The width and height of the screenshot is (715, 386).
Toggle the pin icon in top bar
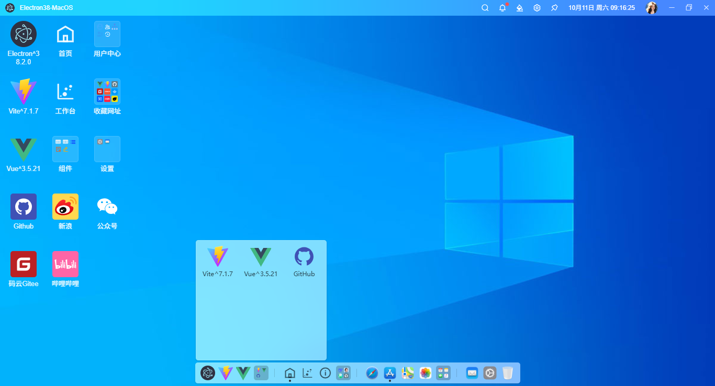(x=554, y=8)
